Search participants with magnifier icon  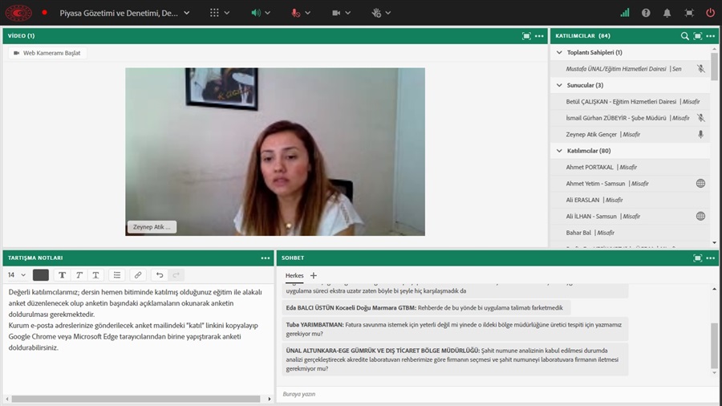[x=685, y=36]
